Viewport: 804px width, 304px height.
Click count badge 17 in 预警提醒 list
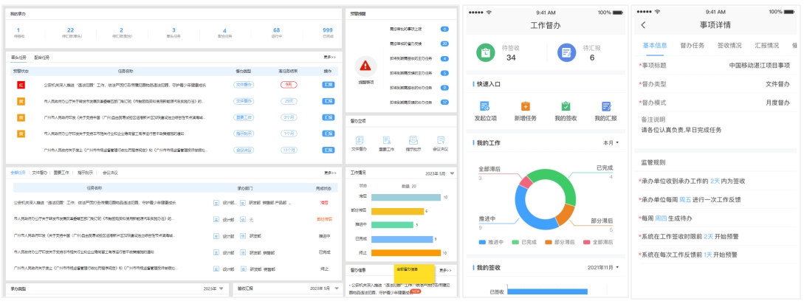point(444,103)
